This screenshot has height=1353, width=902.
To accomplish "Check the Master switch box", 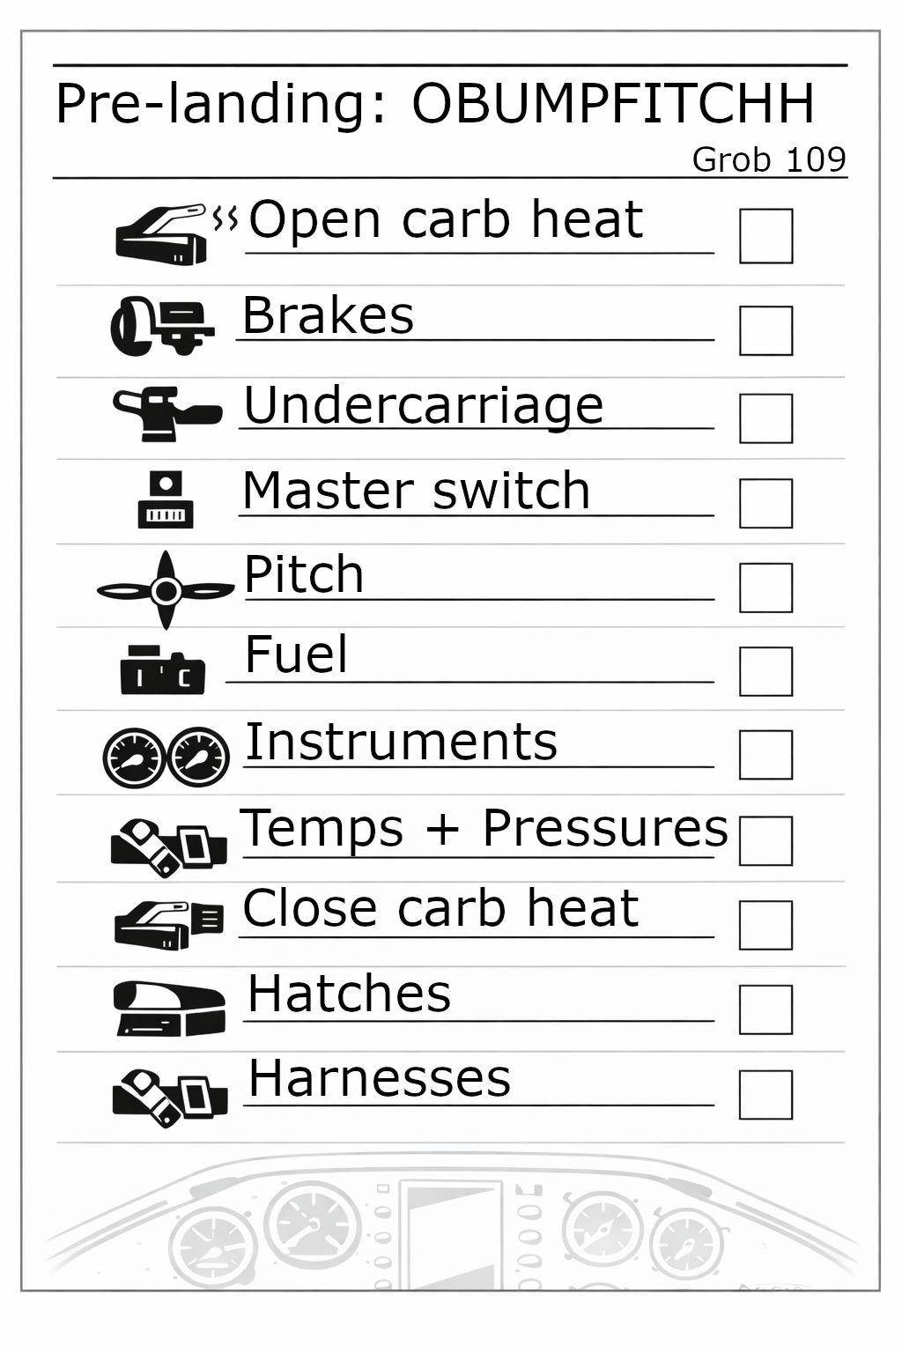I will (x=765, y=503).
